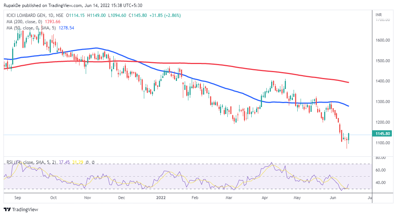Click the RSI 60.00 axis label

click(380, 170)
